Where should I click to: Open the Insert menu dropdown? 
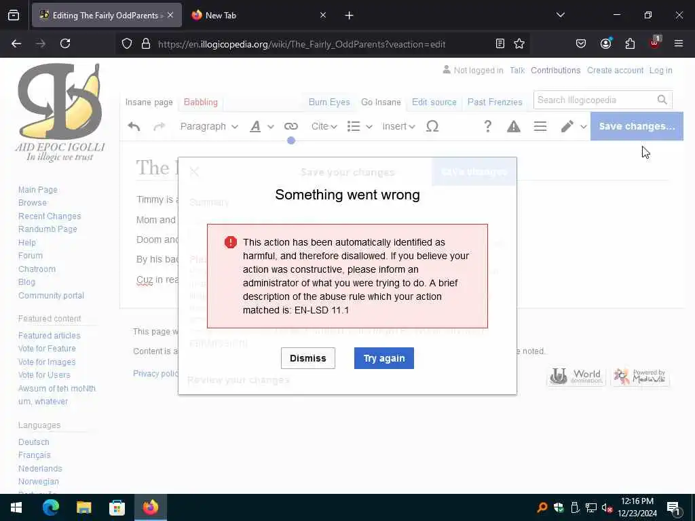(398, 127)
